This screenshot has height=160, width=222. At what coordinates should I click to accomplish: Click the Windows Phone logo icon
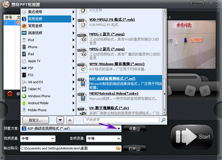(24, 96)
